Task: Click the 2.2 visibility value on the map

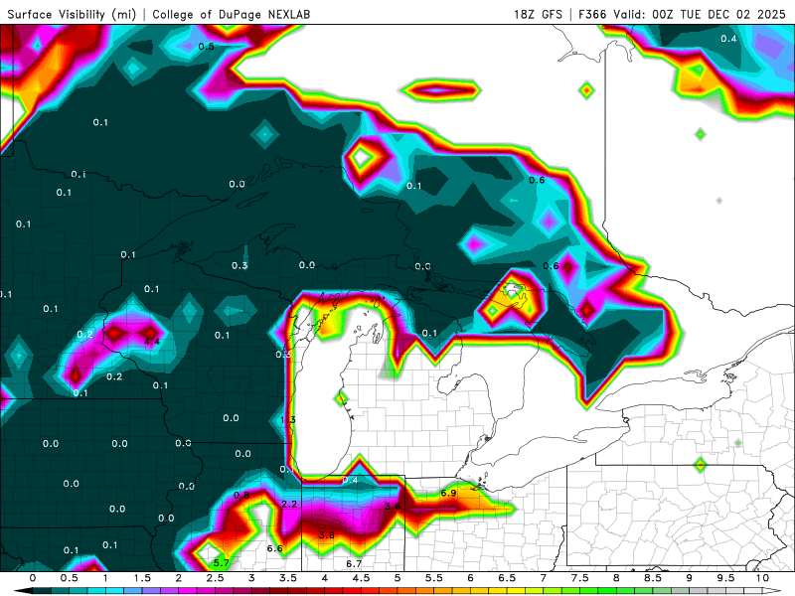Action: (289, 504)
